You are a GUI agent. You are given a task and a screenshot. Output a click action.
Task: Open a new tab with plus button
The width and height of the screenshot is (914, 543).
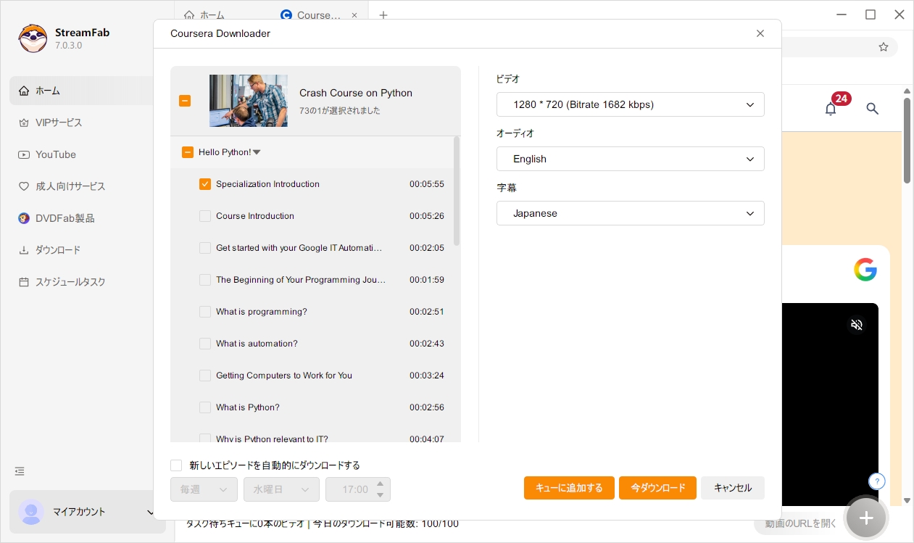383,14
